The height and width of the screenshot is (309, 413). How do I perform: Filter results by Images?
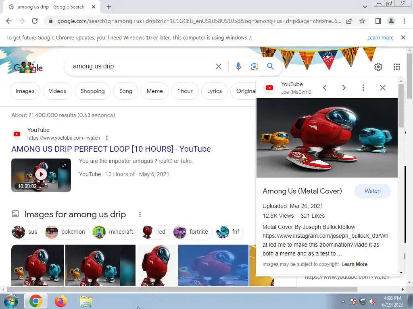pos(25,91)
